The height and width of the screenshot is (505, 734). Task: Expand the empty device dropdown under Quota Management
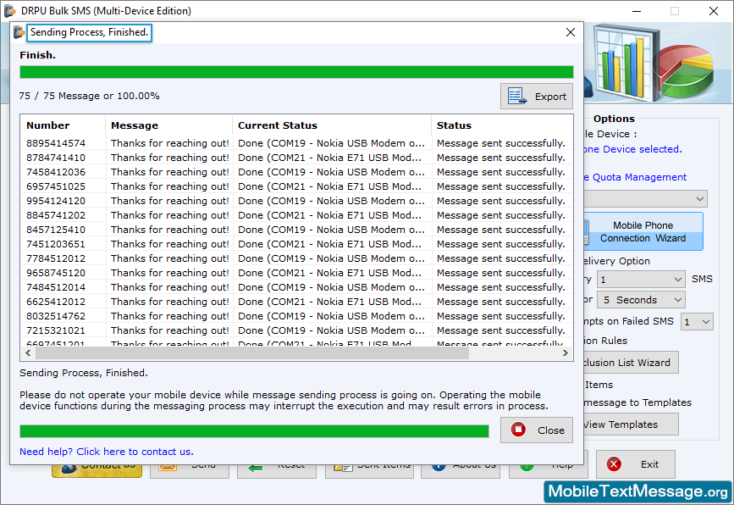[645, 199]
